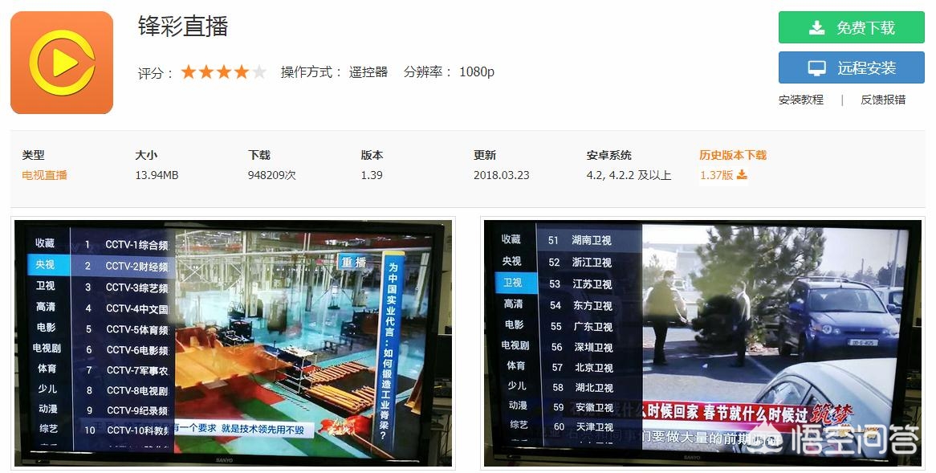
Task: Follow the 电视直播 category link
Action: point(45,175)
